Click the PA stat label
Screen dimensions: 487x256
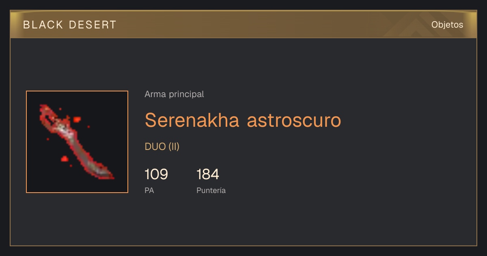tap(149, 190)
